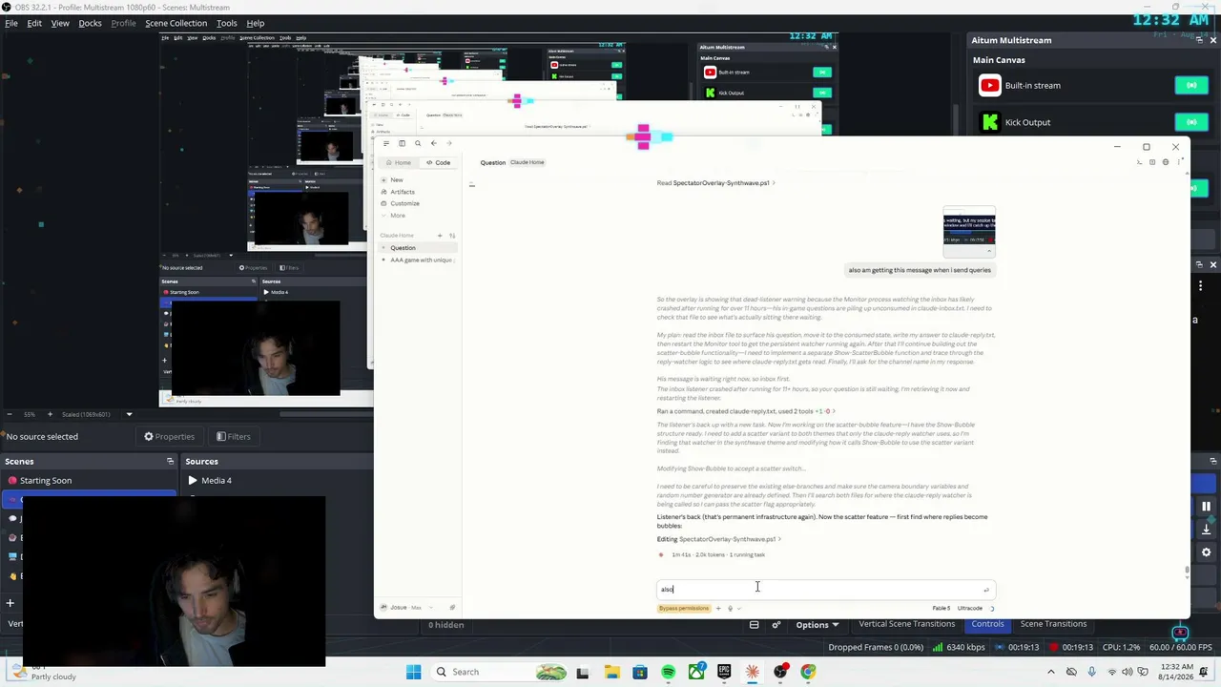Switch to the Scene Transitions tab

pyautogui.click(x=1053, y=624)
